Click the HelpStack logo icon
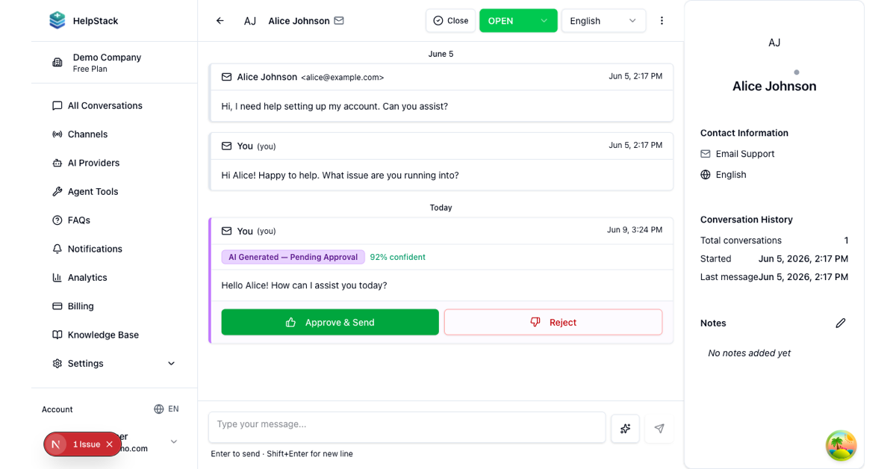Image resolution: width=896 pixels, height=469 pixels. pyautogui.click(x=57, y=21)
